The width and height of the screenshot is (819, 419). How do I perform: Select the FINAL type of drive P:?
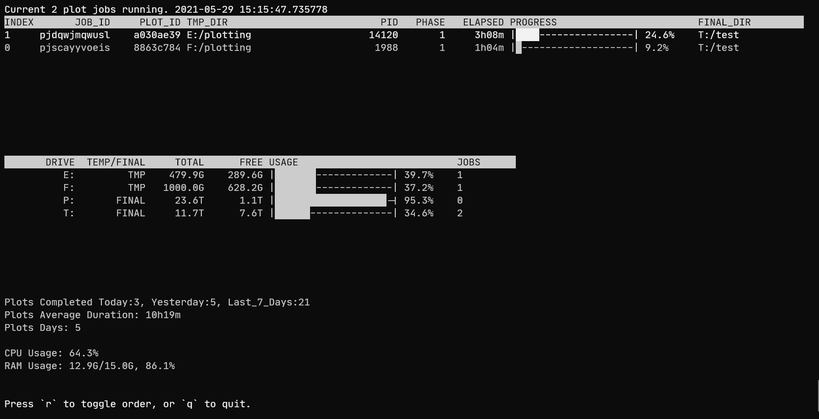pyautogui.click(x=131, y=200)
